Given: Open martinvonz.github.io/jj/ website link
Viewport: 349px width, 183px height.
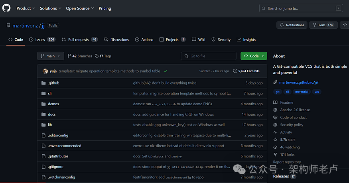Looking at the screenshot, I should tap(298, 83).
